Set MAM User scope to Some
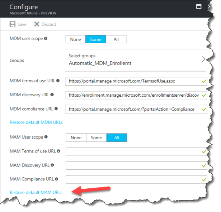This screenshot has height=212, width=221. point(96,138)
